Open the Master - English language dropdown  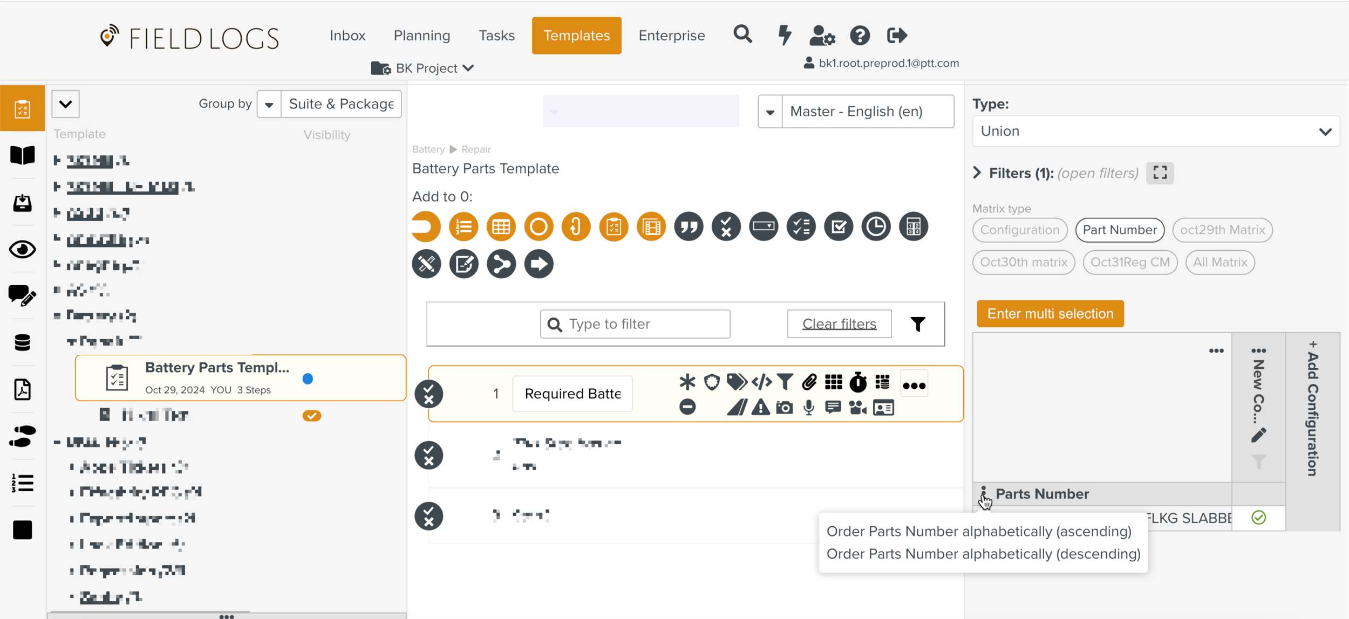click(855, 112)
